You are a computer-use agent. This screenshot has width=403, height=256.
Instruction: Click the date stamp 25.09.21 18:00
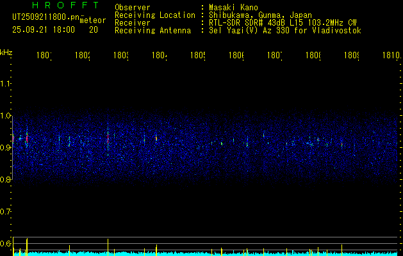[x=44, y=30]
